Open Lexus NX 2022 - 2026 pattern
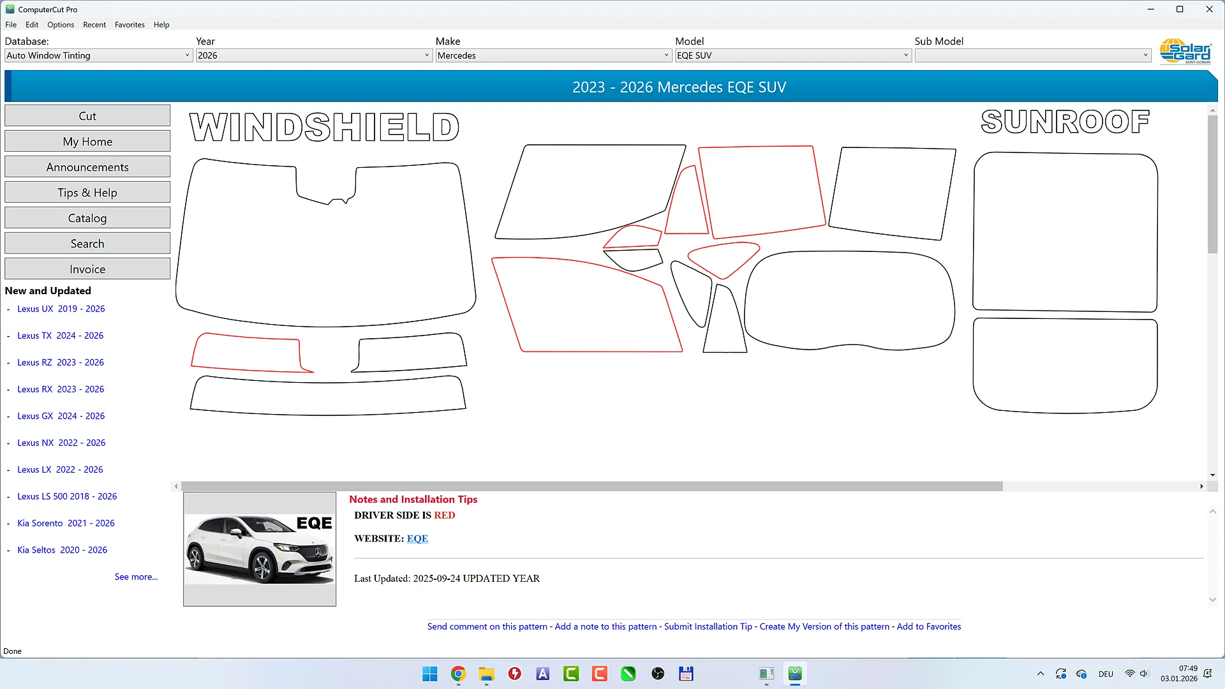This screenshot has height=689, width=1225. pyautogui.click(x=61, y=443)
